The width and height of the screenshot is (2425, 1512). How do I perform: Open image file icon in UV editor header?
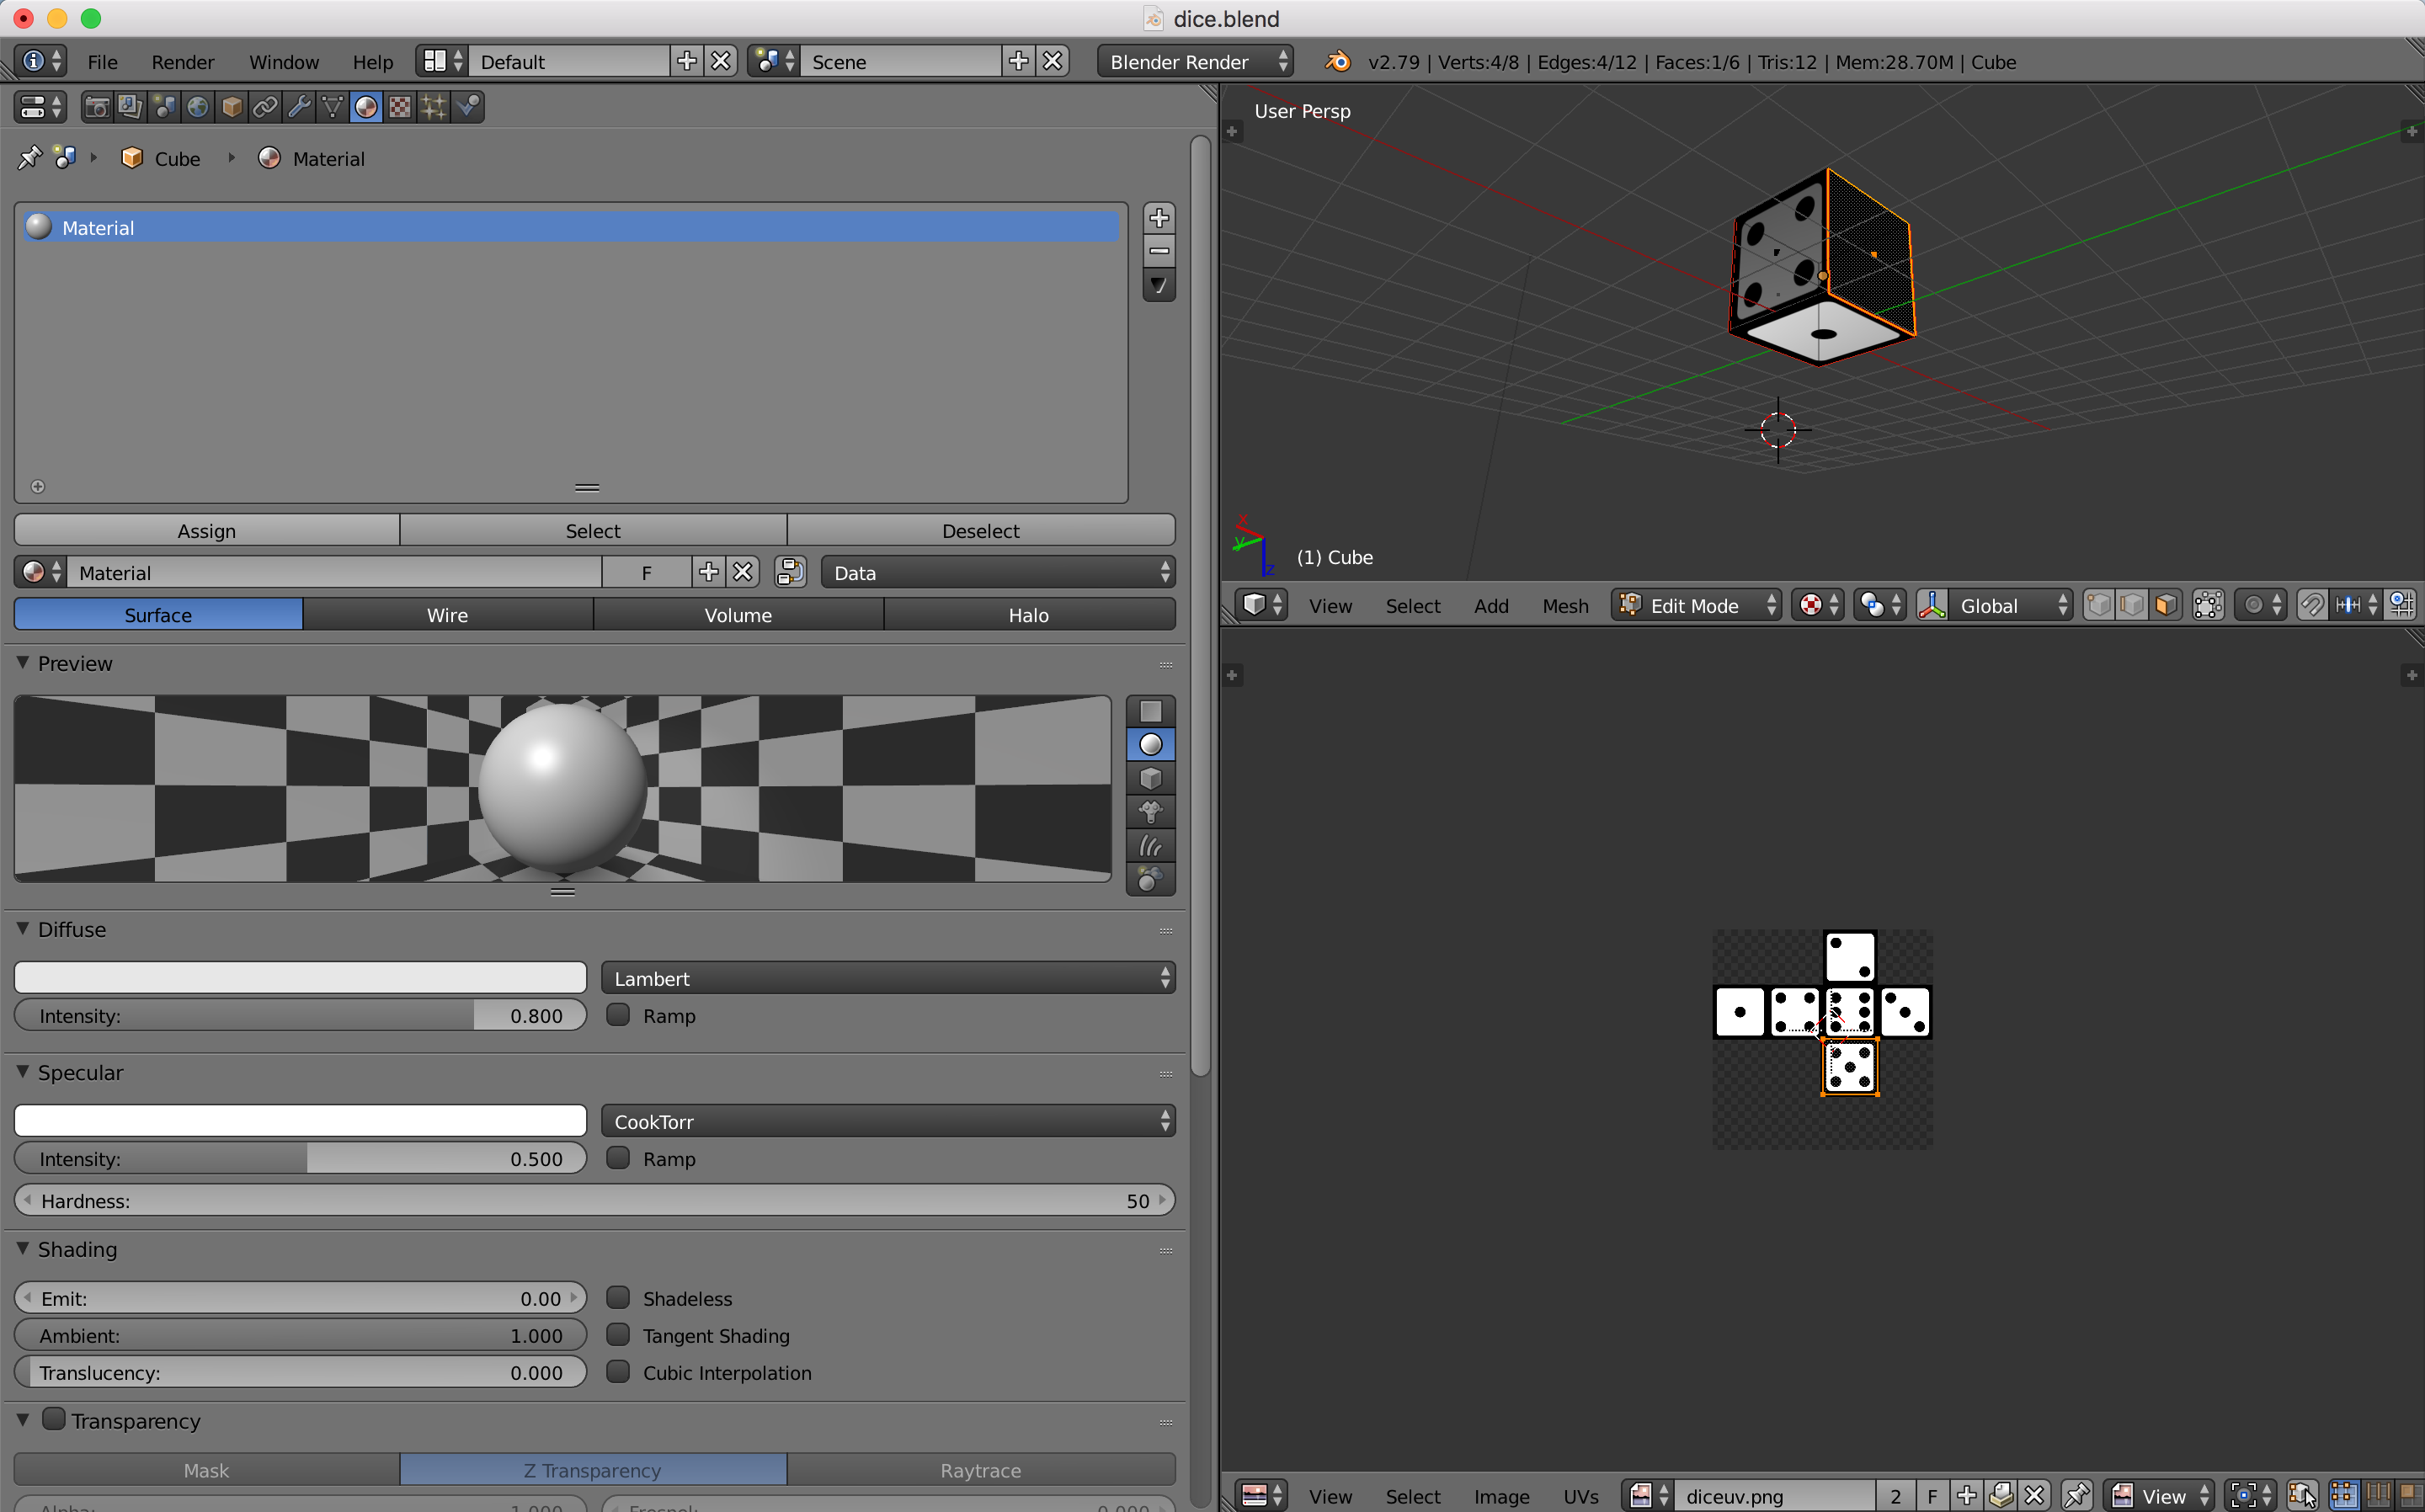pyautogui.click(x=2001, y=1496)
